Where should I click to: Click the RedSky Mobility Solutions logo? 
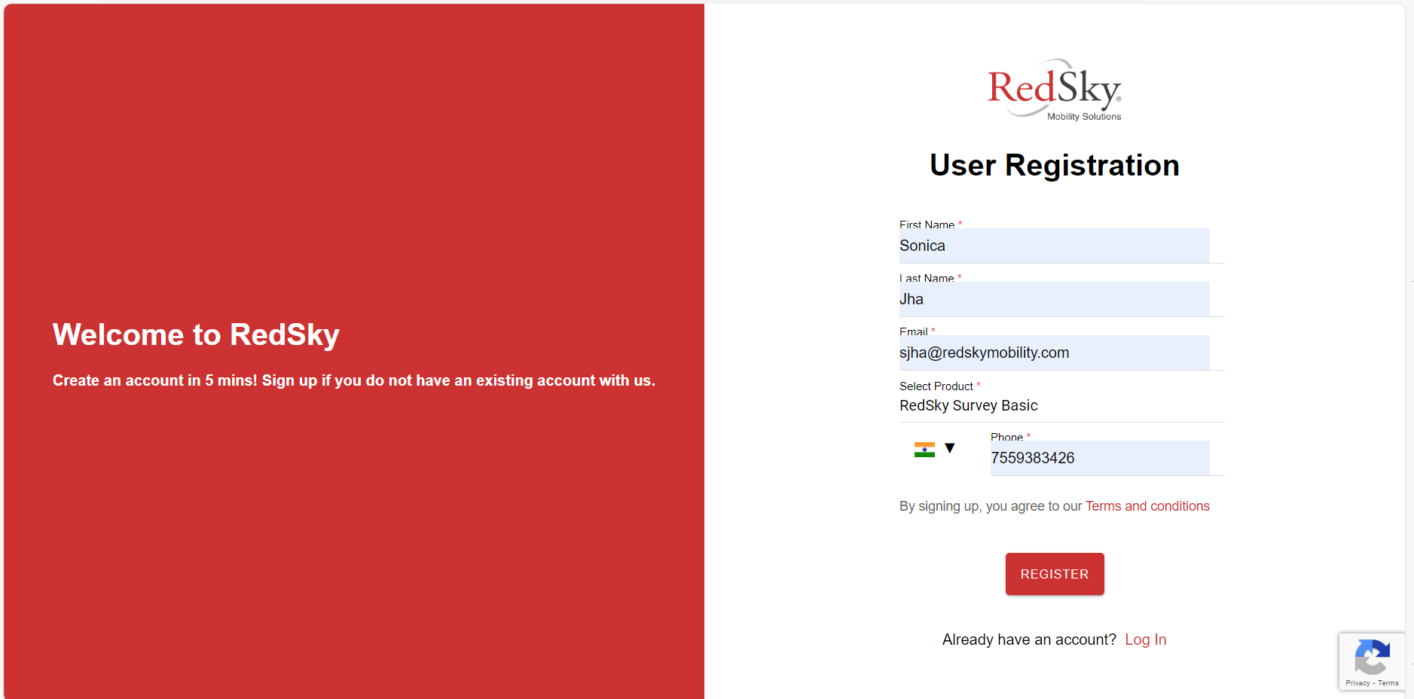click(1055, 90)
